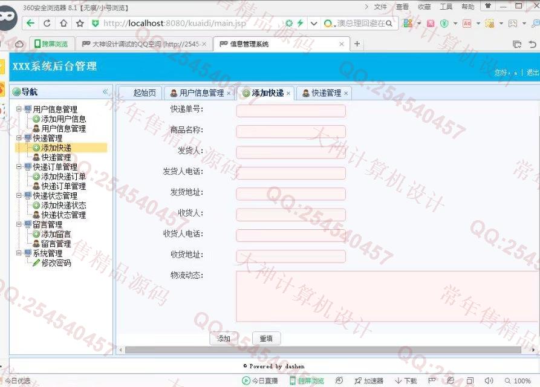Open the 帮助 menu
The height and width of the screenshot is (387, 540).
point(468,7)
